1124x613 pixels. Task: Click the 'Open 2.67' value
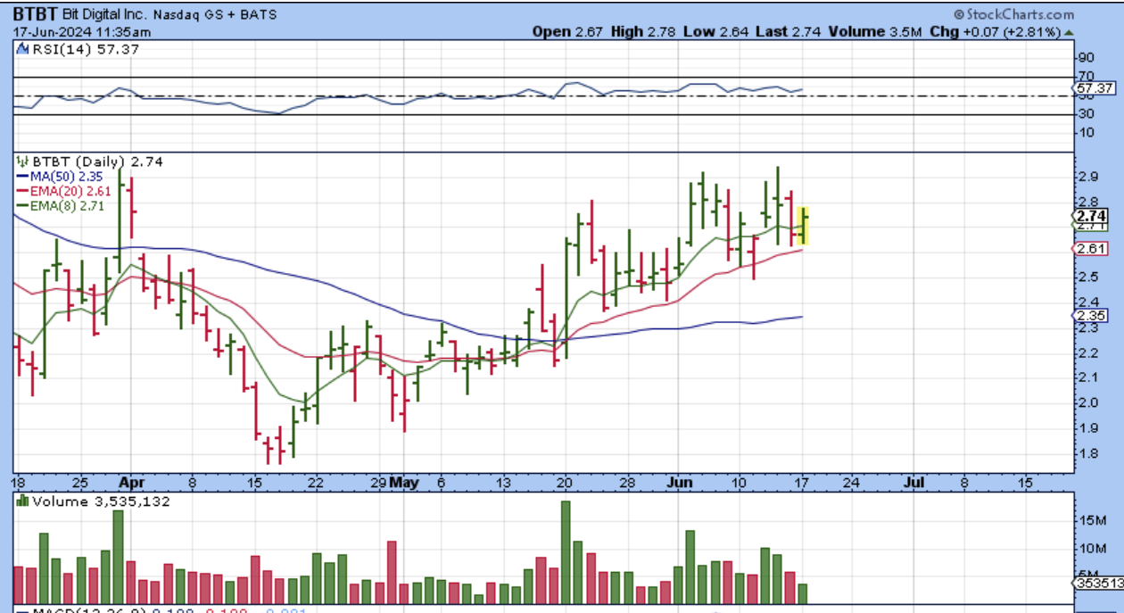[567, 32]
